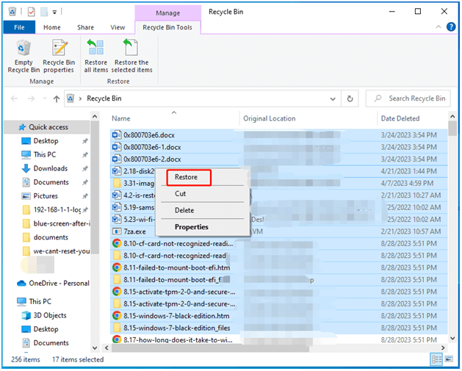Click the file list scroll right arrow

[443, 348]
